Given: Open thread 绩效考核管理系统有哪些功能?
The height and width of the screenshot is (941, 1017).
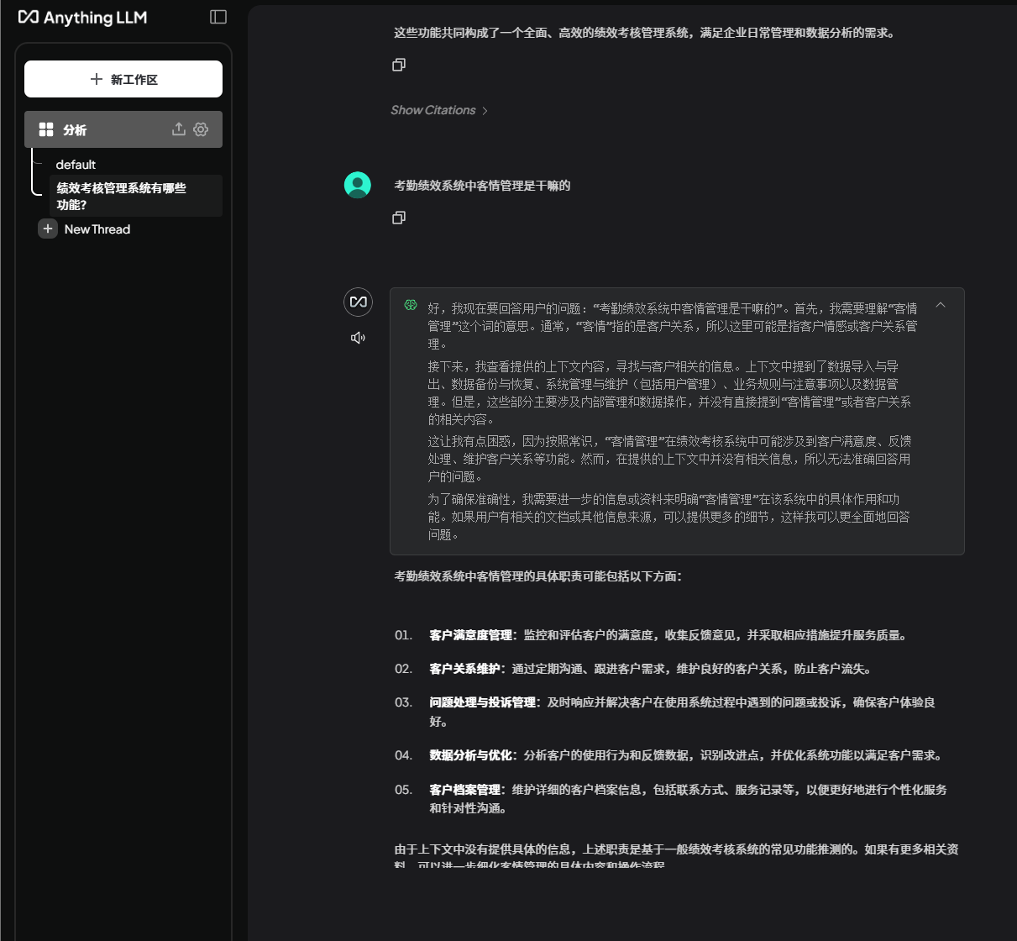Looking at the screenshot, I should [x=136, y=196].
